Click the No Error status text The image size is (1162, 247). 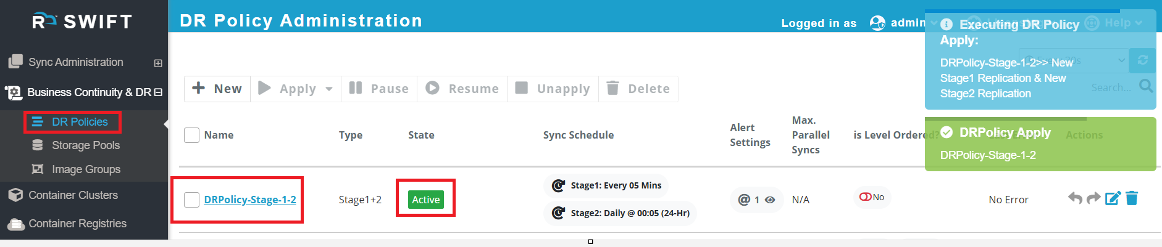(1008, 200)
